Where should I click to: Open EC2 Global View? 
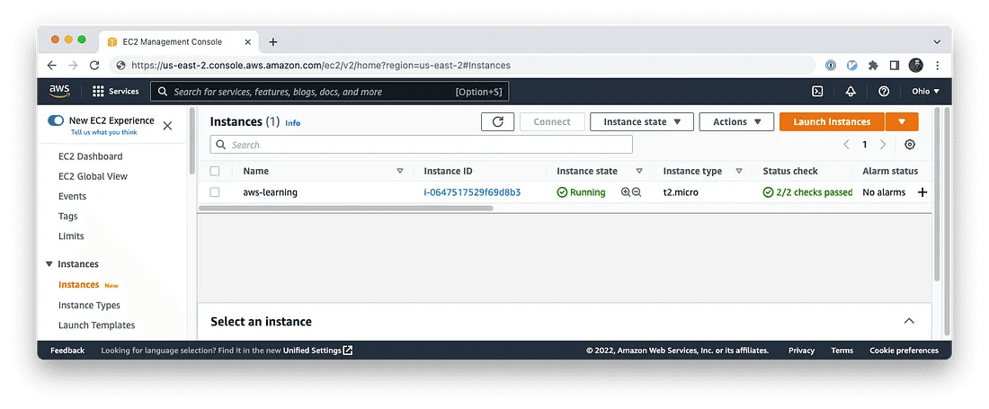coord(93,176)
